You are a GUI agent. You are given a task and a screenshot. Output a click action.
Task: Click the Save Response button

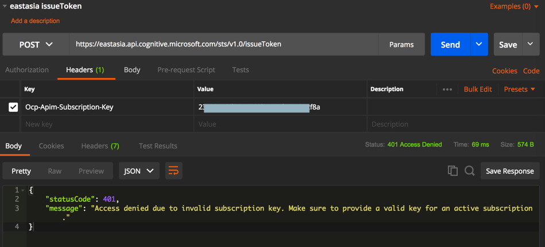509,171
